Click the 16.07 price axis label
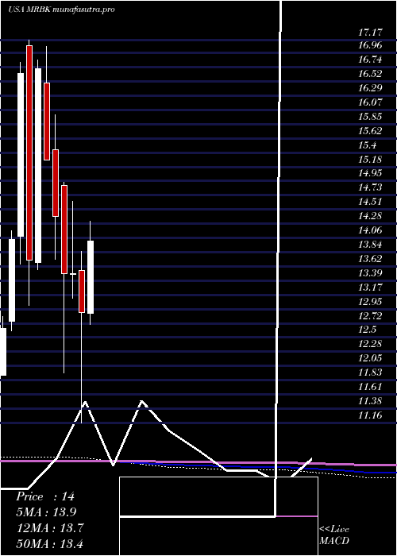This screenshot has width=397, height=556. click(370, 102)
